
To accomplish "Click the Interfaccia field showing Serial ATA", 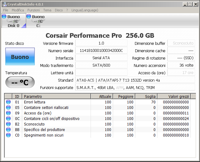I will (x=101, y=58).
